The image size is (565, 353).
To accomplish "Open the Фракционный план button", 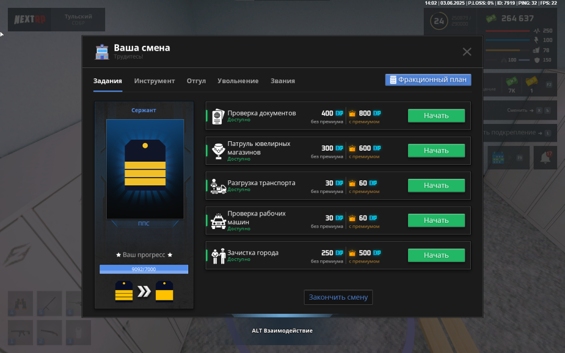I will [x=428, y=80].
